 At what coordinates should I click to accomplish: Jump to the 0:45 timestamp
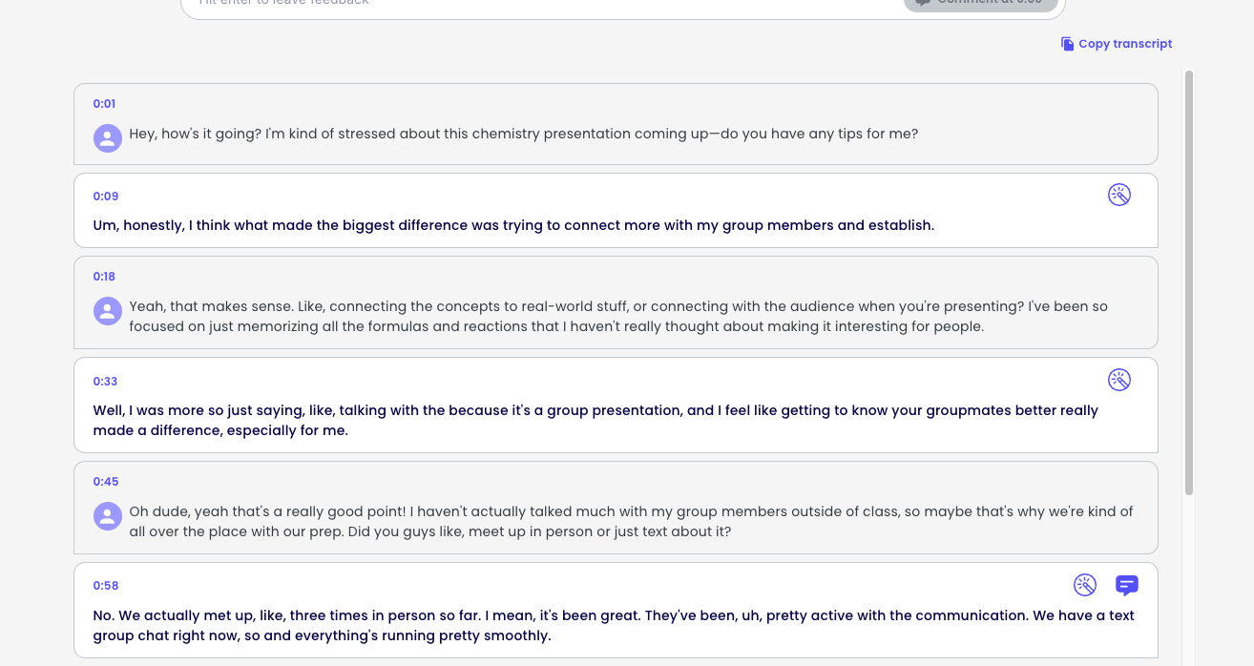tap(106, 482)
